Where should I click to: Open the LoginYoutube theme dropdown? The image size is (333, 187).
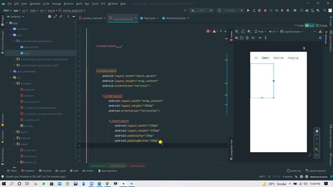tap(291, 32)
